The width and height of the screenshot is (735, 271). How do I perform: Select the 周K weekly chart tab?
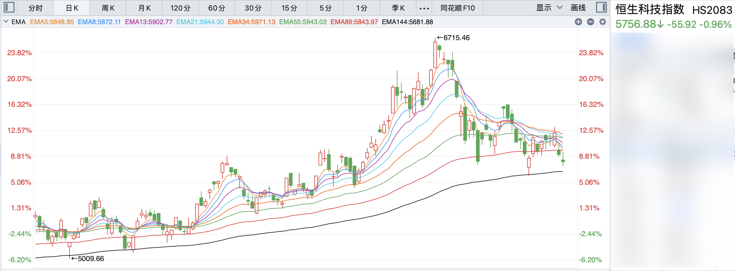(x=108, y=8)
